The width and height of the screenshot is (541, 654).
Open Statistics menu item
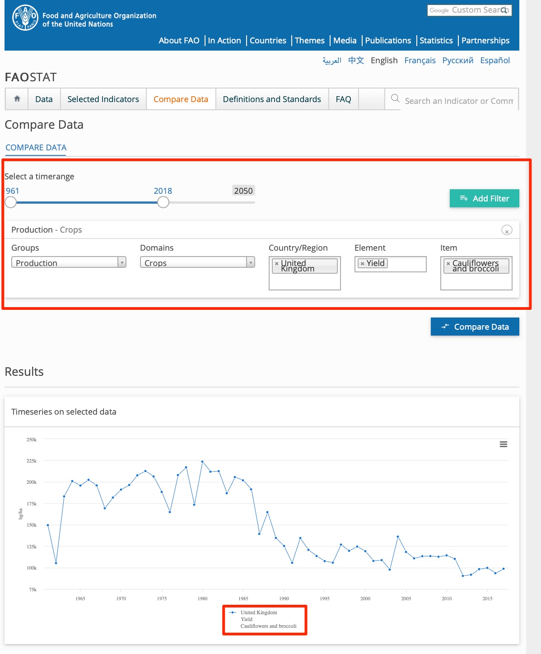[x=436, y=41]
